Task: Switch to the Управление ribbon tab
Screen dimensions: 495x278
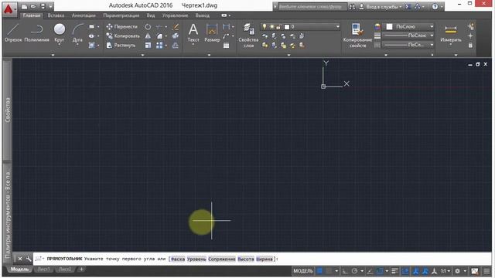Action: pyautogui.click(x=175, y=15)
